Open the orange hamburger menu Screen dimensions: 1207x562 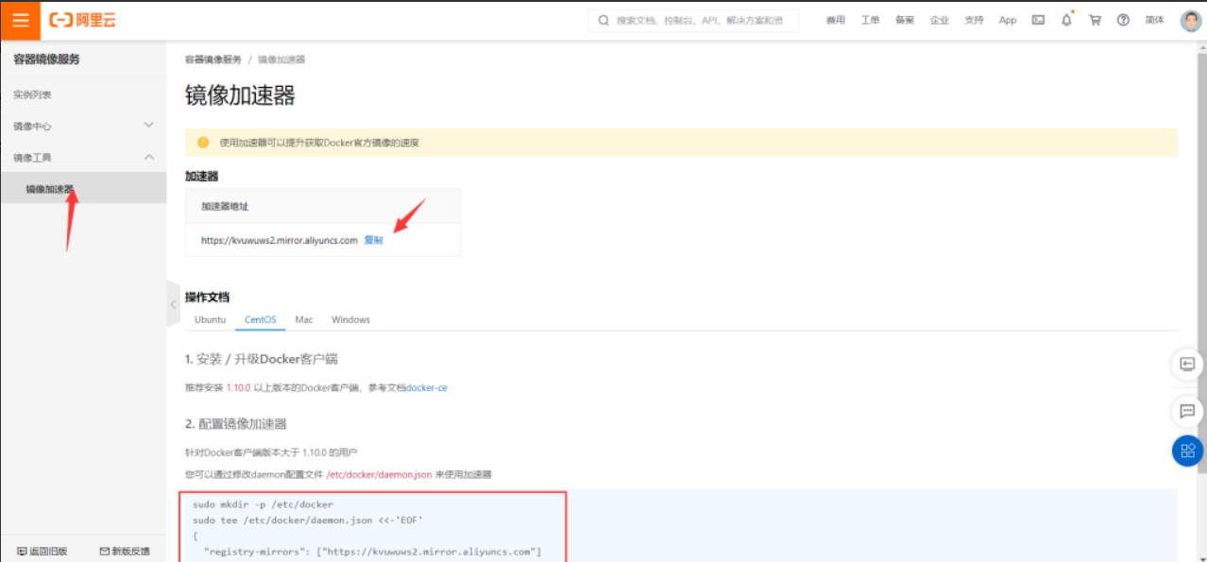click(x=20, y=20)
